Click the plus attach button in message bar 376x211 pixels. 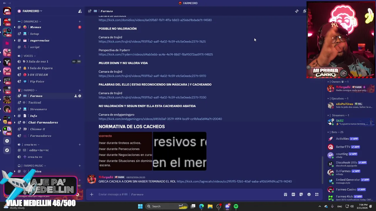tap(92, 194)
